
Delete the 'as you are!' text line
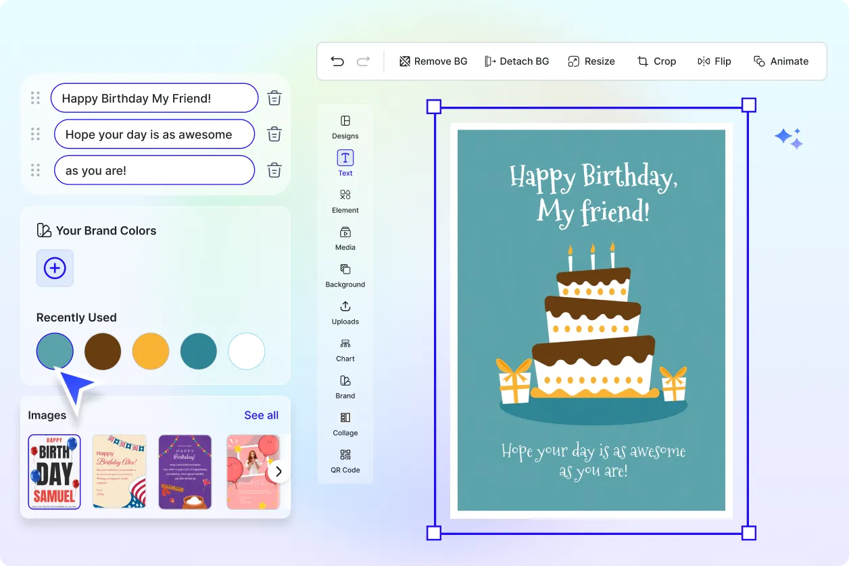click(x=274, y=170)
